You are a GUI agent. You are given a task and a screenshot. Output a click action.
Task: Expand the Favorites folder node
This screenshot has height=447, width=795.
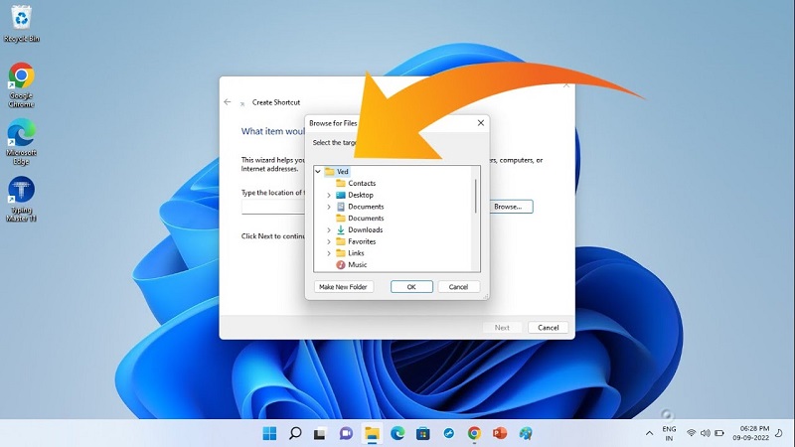tap(329, 241)
